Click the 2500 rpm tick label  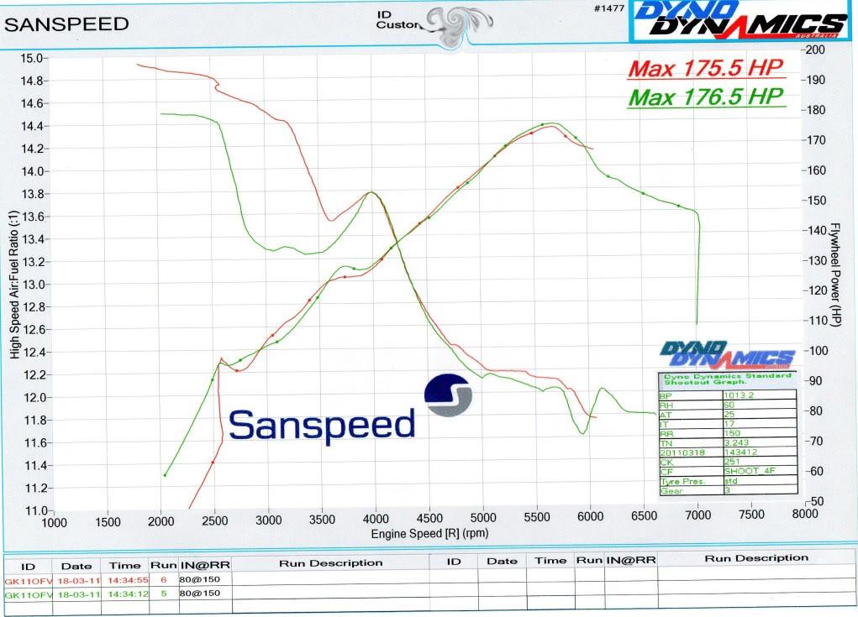click(214, 520)
